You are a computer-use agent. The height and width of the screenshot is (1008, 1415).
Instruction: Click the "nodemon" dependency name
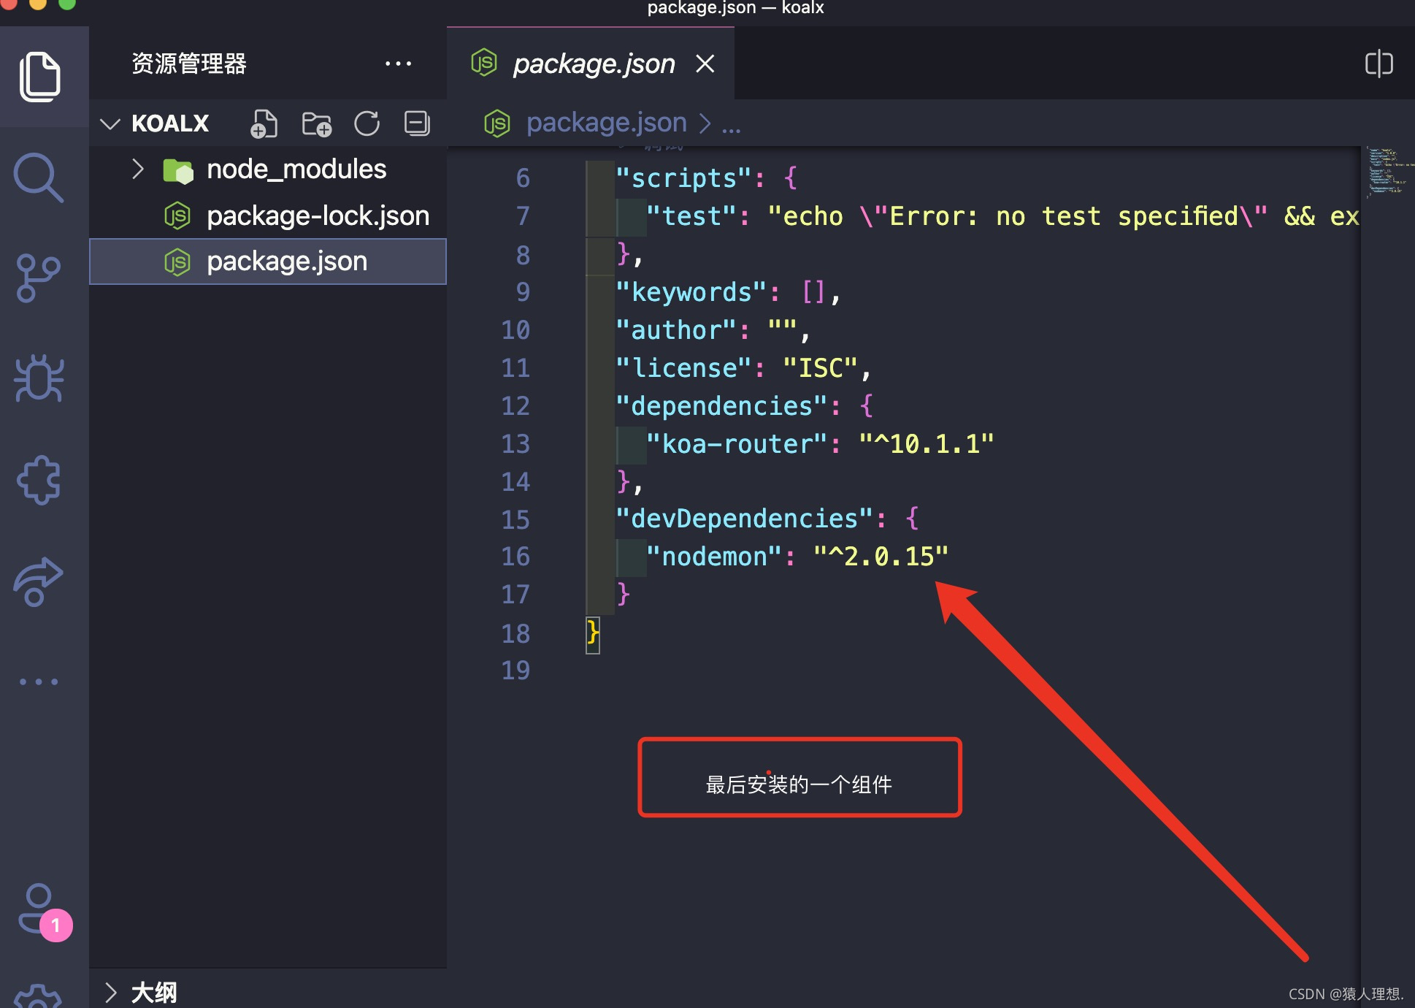point(714,557)
